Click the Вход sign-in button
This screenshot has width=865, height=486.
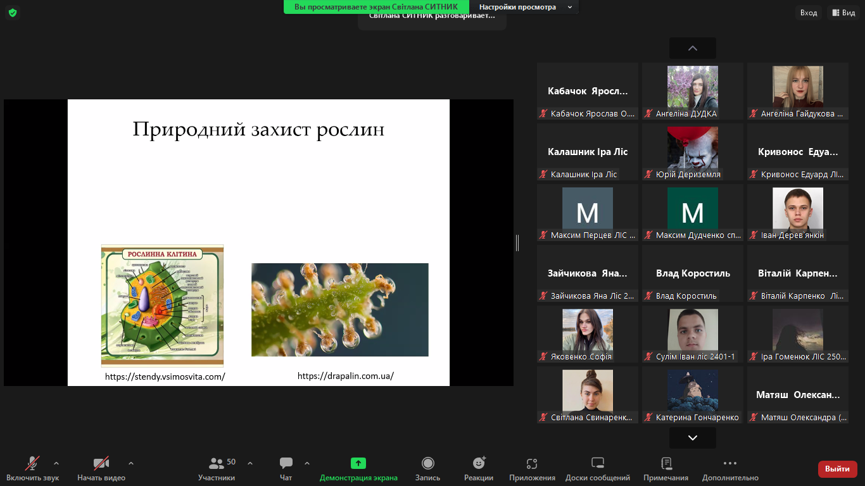pos(809,13)
